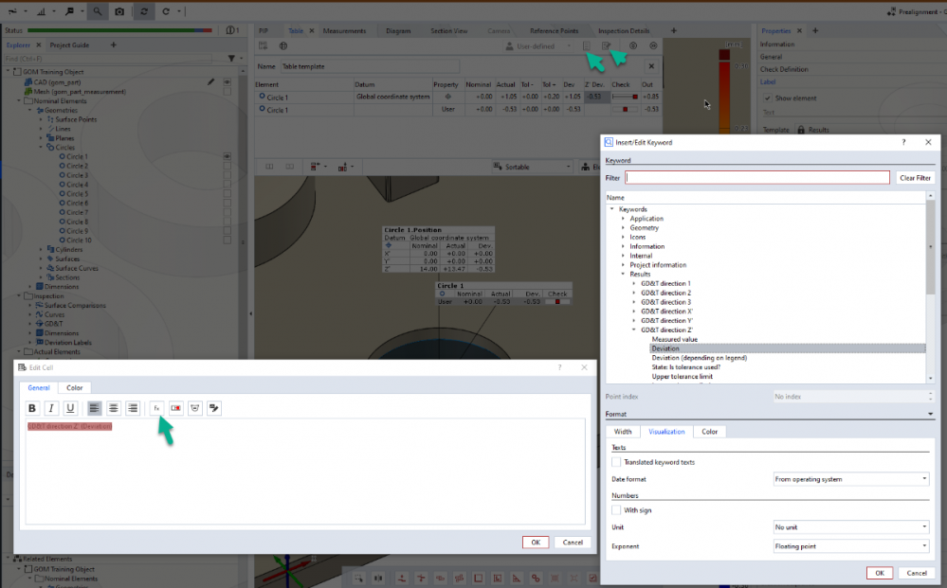The height and width of the screenshot is (588, 947).
Task: Switch to Color tab in Edit Cell
Action: [x=74, y=388]
